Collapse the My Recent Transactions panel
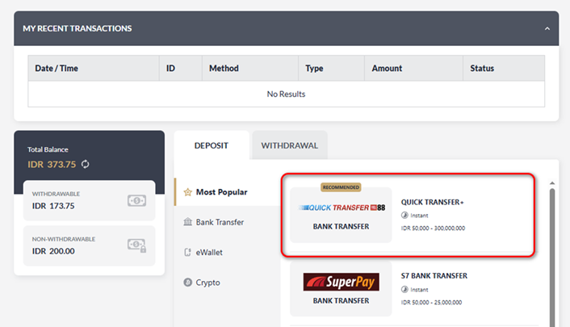Screen dimensions: 570x327 click(x=547, y=28)
